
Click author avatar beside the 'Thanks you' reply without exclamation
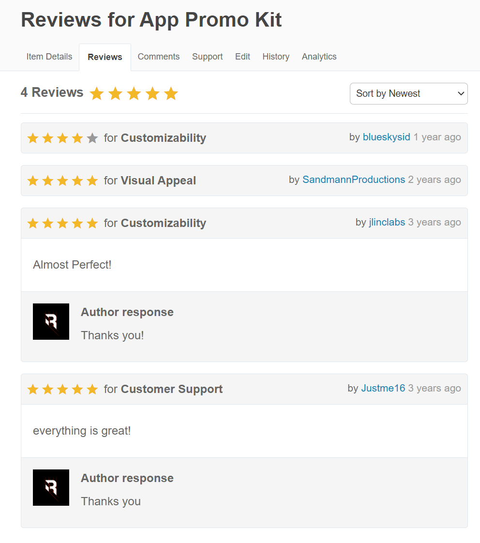[51, 487]
